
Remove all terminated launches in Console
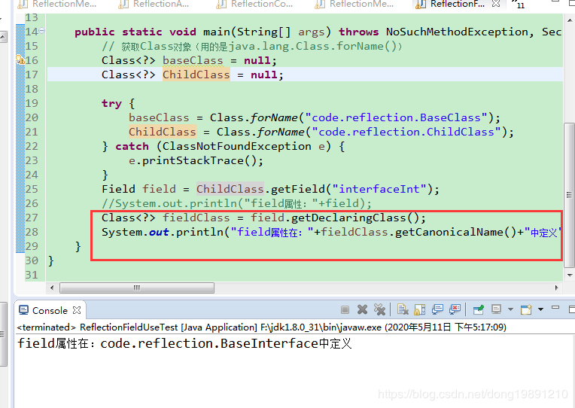click(379, 309)
